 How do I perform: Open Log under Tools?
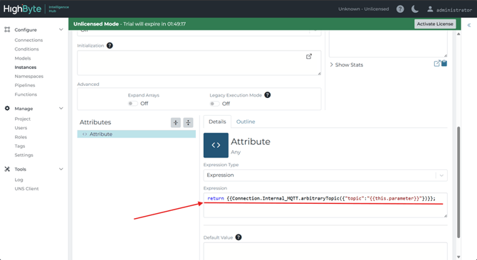[x=19, y=180]
